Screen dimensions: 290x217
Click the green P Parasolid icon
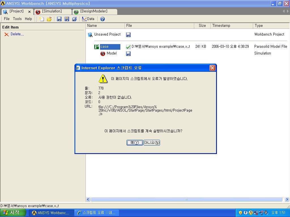click(97, 47)
